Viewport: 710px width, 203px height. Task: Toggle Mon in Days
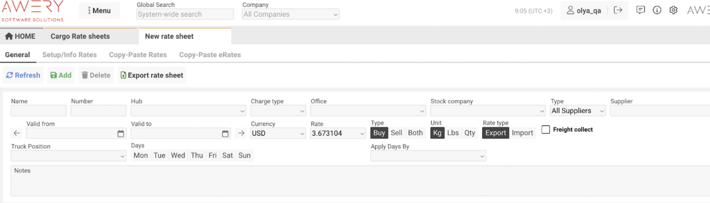coord(141,155)
